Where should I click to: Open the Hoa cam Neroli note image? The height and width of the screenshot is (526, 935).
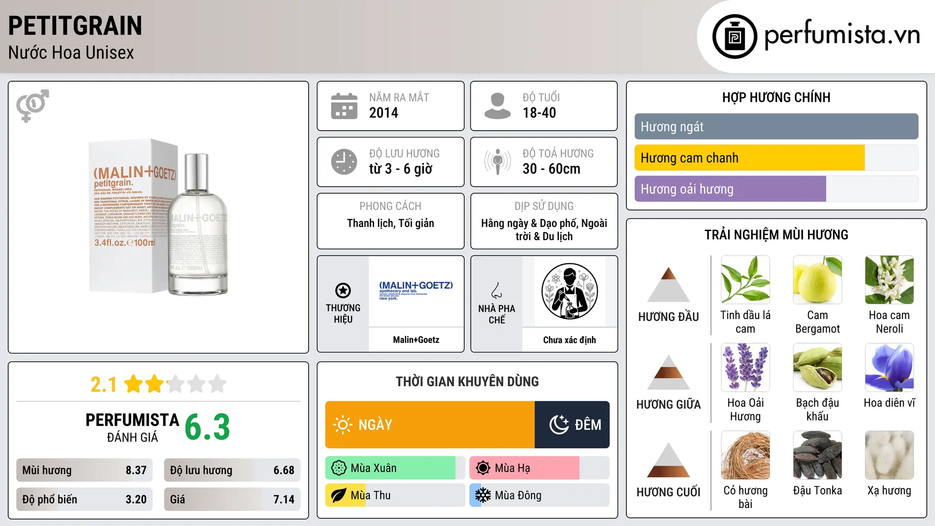889,280
